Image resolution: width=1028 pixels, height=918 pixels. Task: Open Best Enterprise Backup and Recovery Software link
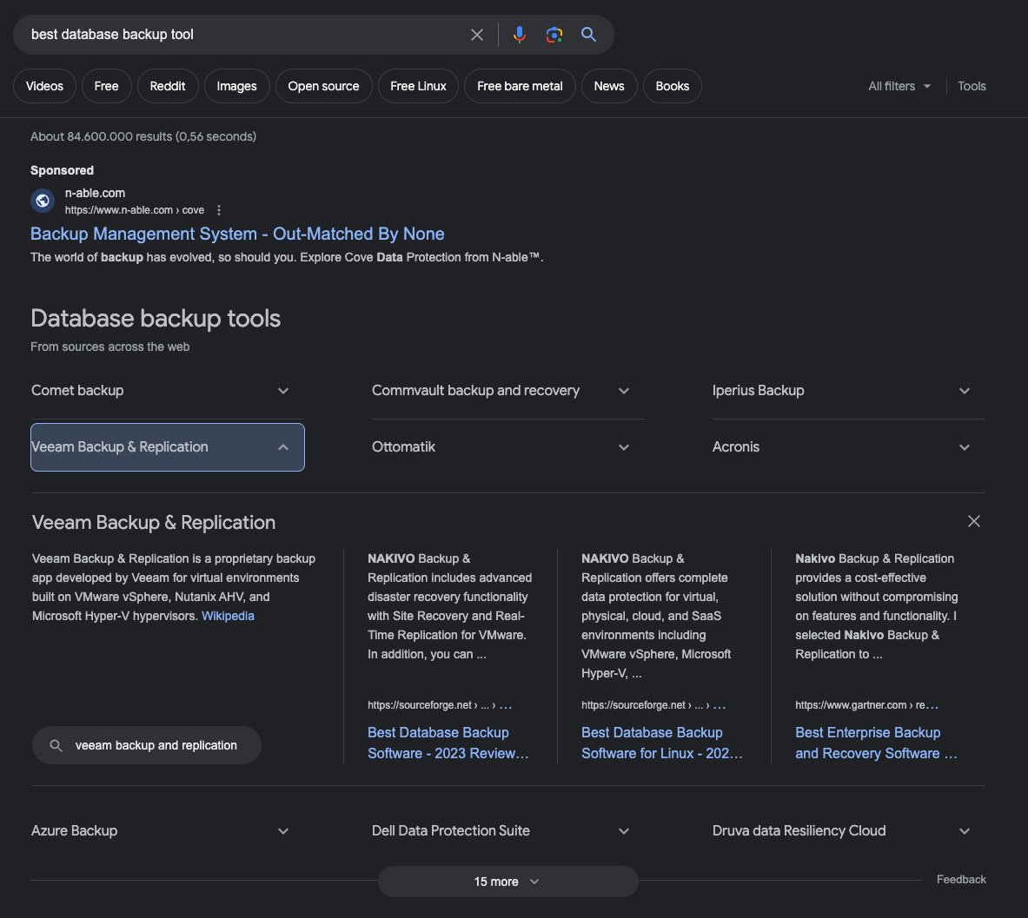(876, 743)
